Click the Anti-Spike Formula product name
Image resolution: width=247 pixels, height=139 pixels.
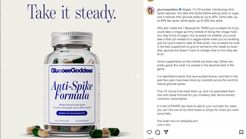click(x=72, y=90)
